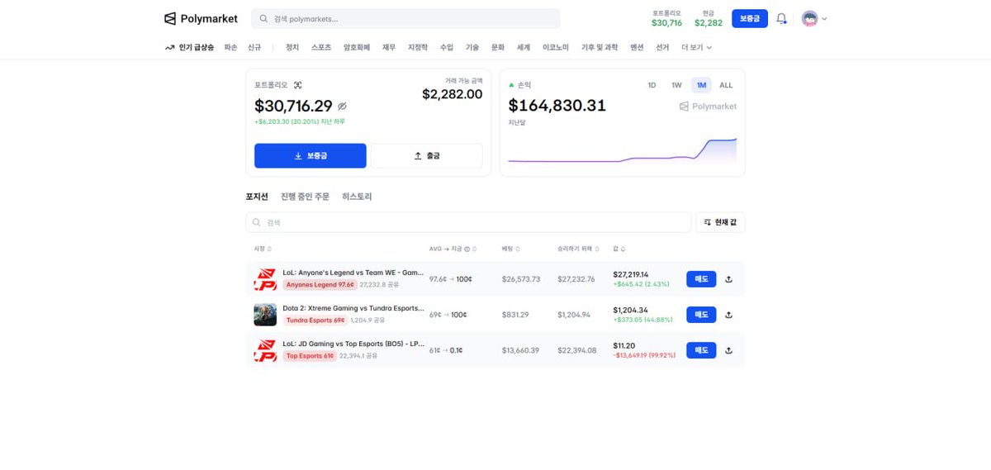
Task: Share the Xtreme Gaming vs Tundra position
Action: point(728,315)
